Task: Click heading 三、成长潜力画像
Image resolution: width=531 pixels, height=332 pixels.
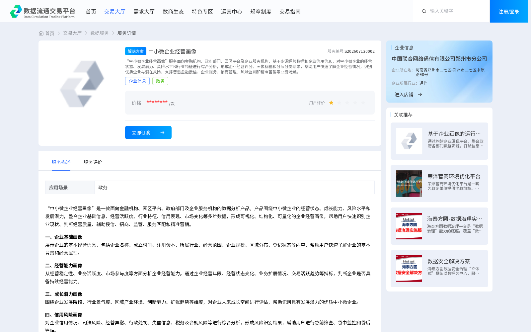Action: point(64,294)
